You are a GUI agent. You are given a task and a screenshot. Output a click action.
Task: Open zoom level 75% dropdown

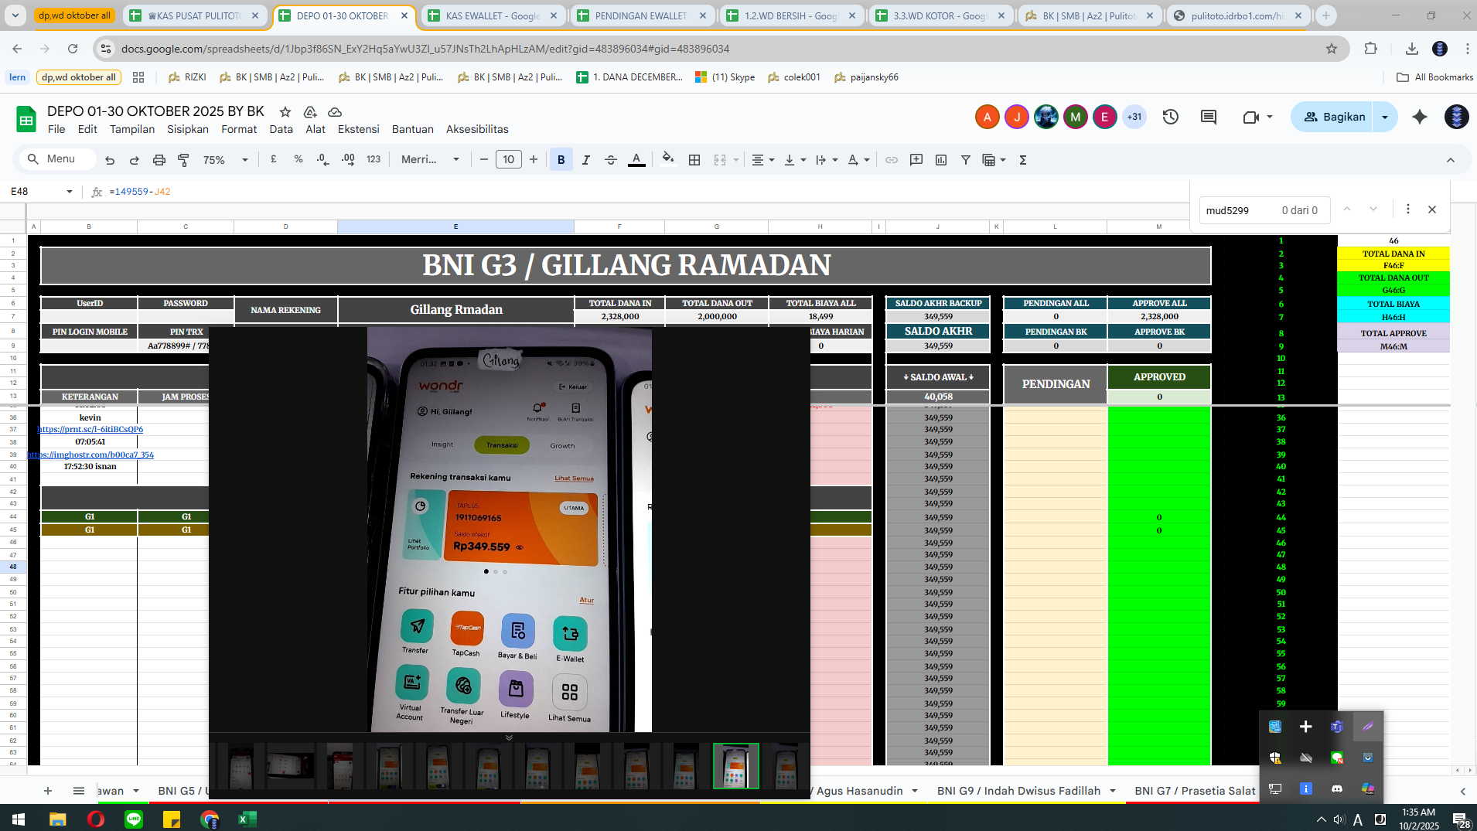coord(225,160)
